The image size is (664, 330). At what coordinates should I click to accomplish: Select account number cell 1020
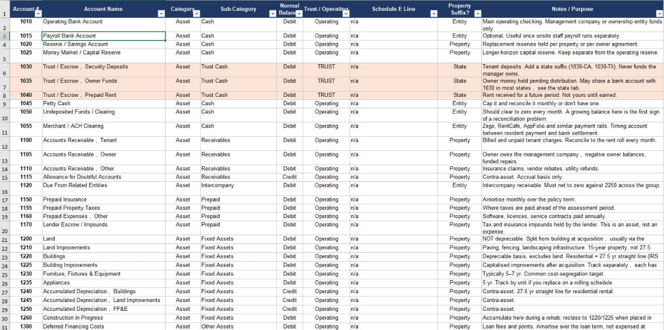[x=26, y=45]
